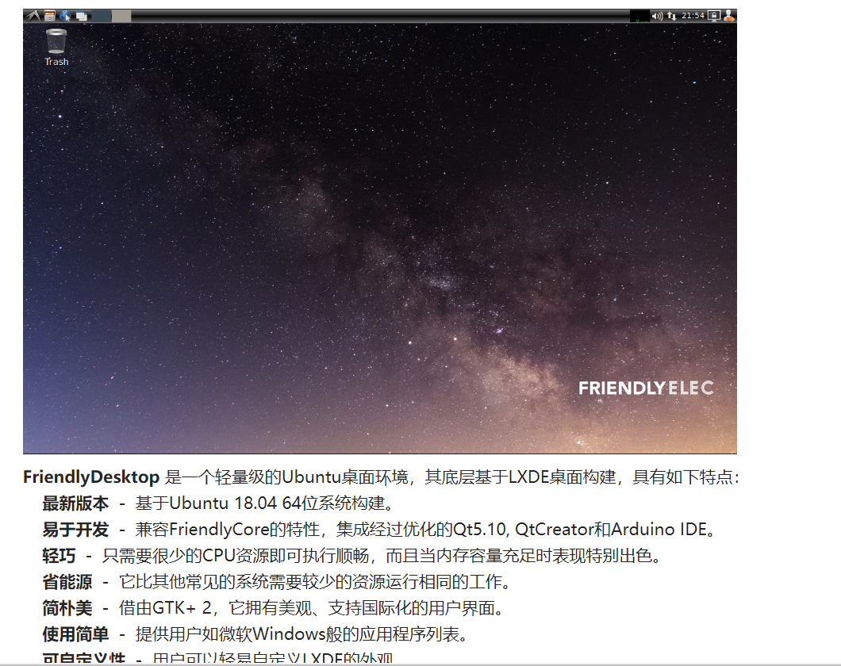Click the text 基于Ubuntu 18.04 64位系统构建
The image size is (841, 666).
(x=264, y=503)
